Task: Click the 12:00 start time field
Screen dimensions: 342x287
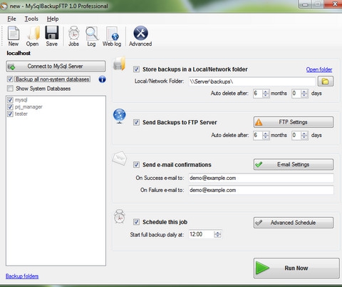Action: [202, 234]
